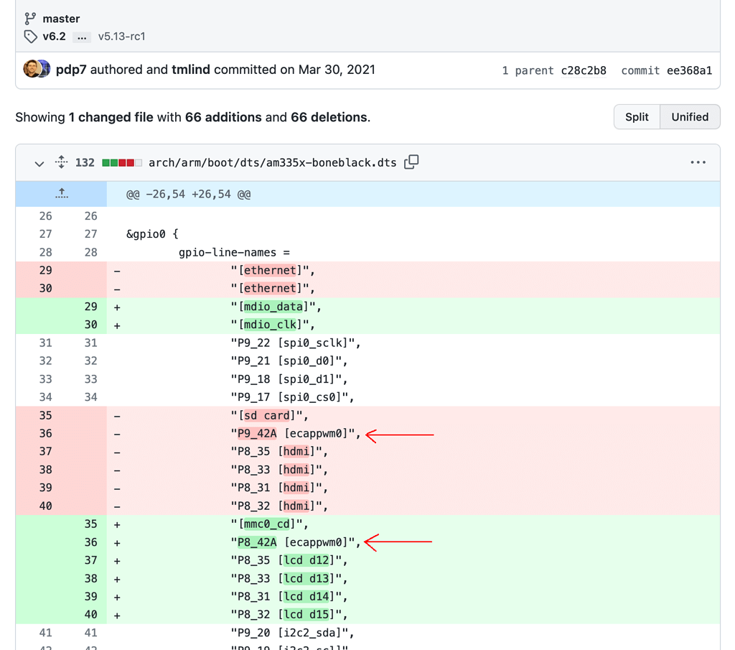Expand the hidden lines above the hunk header
Image resolution: width=735 pixels, height=650 pixels.
(x=61, y=193)
